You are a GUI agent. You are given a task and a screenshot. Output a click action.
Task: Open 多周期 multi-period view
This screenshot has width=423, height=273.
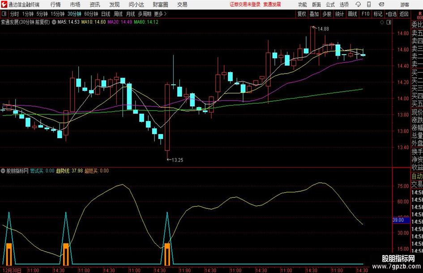pos(144,14)
